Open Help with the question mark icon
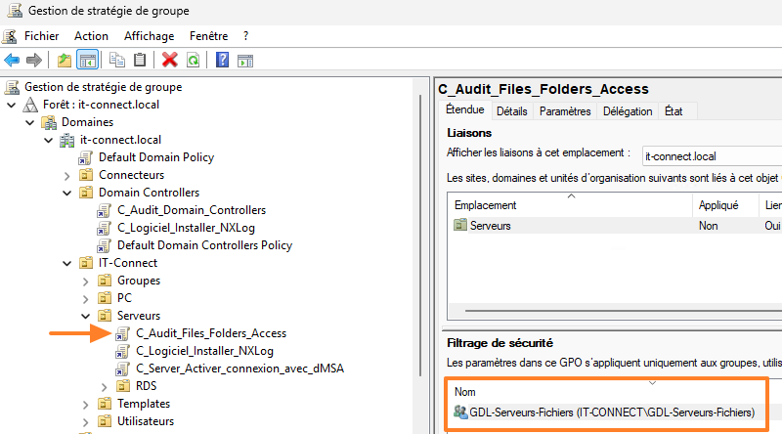Image resolution: width=782 pixels, height=434 pixels. point(223,61)
